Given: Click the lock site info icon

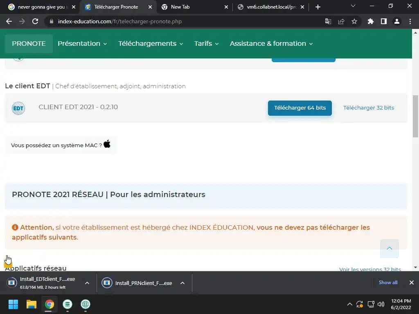Looking at the screenshot, I should point(52,21).
